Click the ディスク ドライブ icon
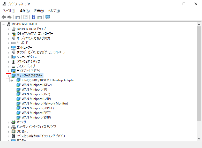The width and height of the screenshot is (202, 148). tap(13, 66)
